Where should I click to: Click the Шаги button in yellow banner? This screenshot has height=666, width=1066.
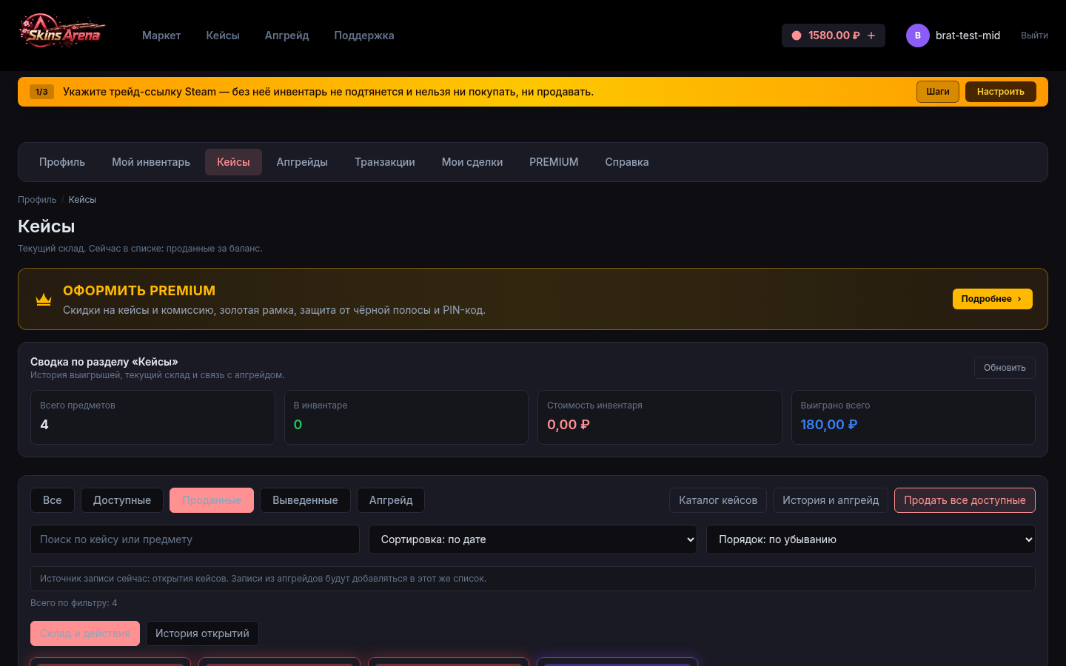(938, 92)
